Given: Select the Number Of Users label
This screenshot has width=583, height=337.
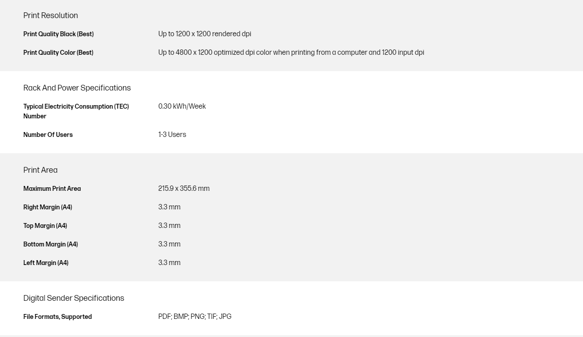Looking at the screenshot, I should [x=48, y=135].
